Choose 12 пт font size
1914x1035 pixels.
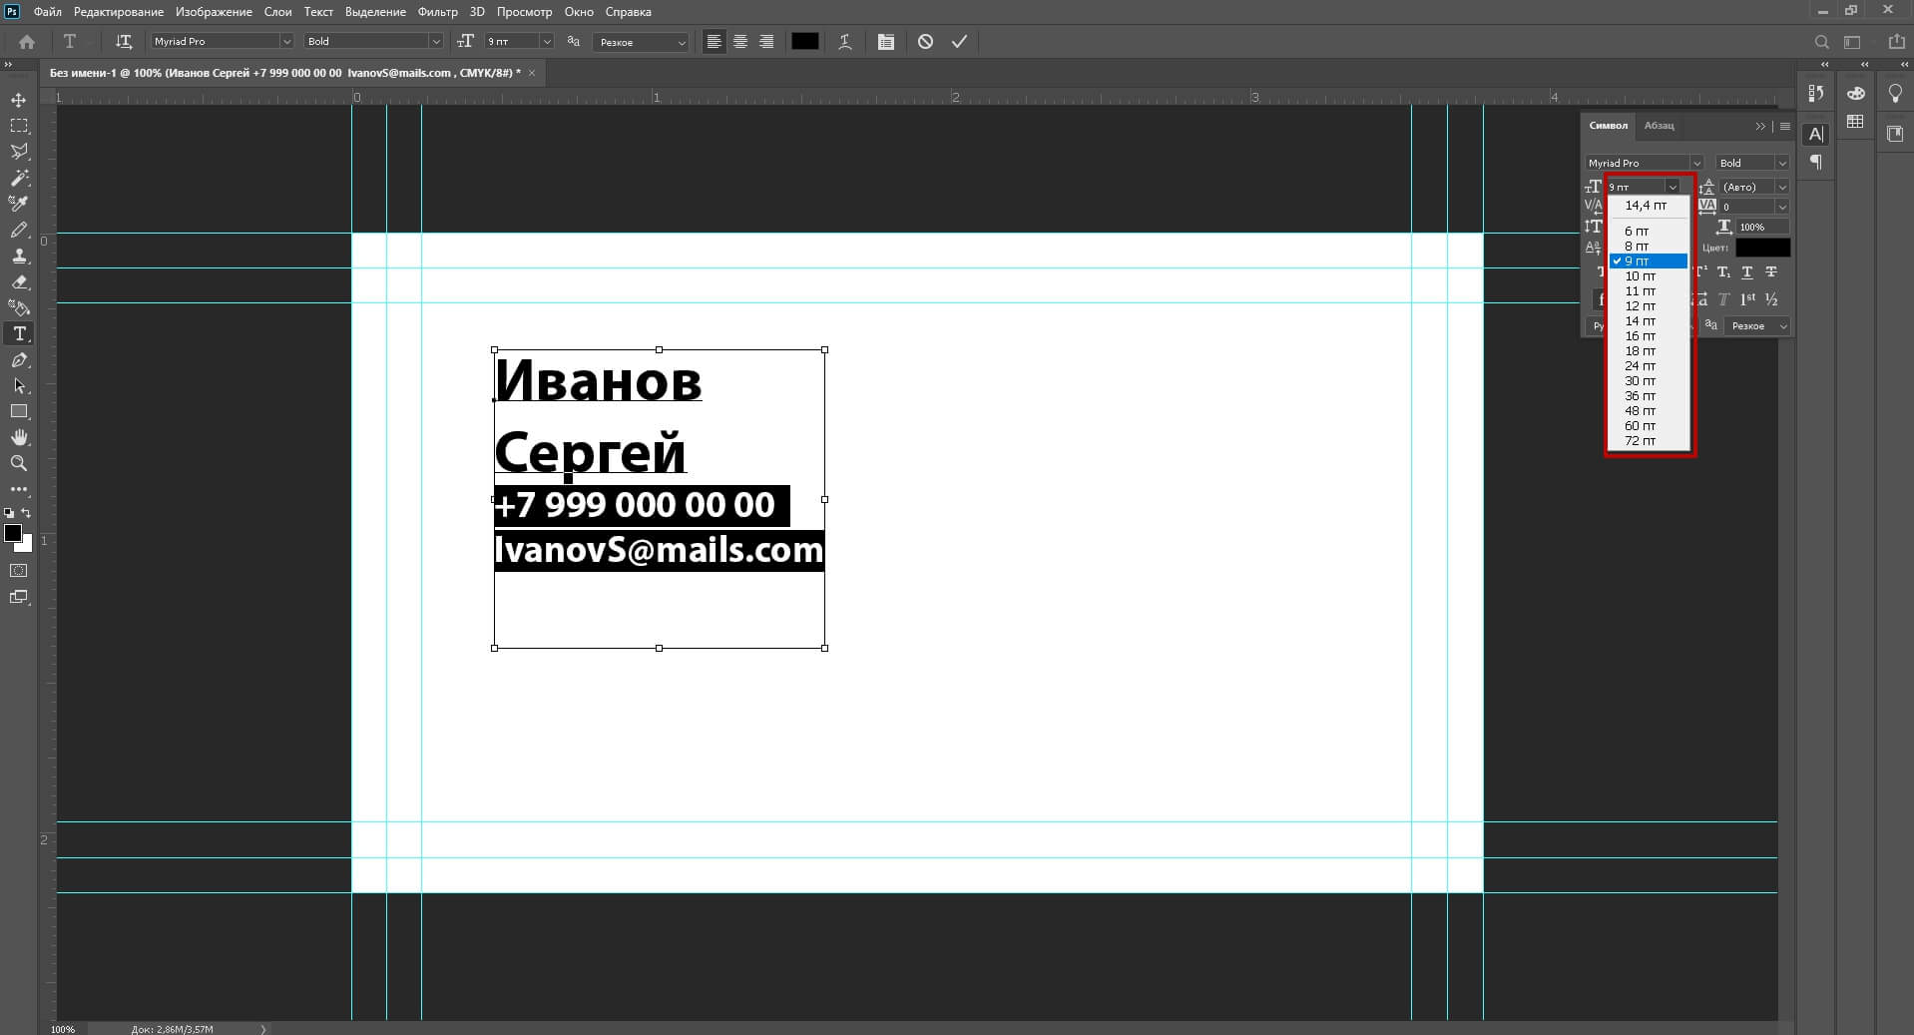[1649, 305]
